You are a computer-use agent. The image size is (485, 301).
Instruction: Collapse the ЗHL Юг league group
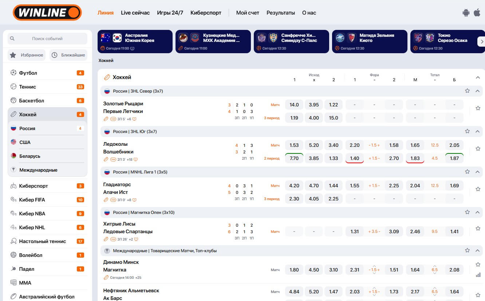click(x=478, y=131)
